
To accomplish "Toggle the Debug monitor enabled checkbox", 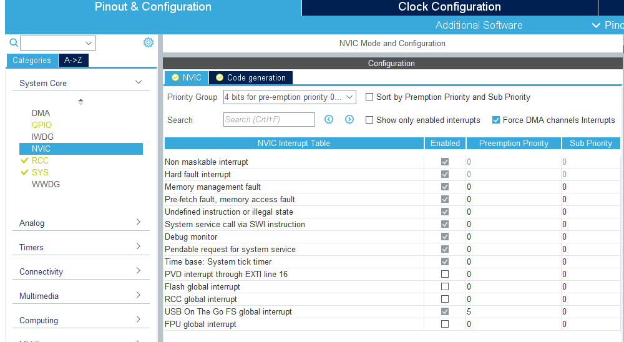I will tap(445, 237).
